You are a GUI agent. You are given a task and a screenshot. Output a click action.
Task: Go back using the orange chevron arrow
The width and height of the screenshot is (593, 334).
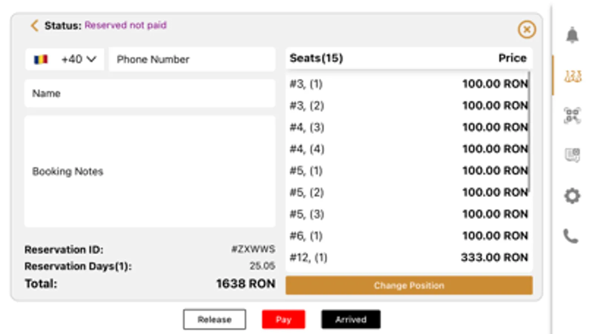[34, 26]
